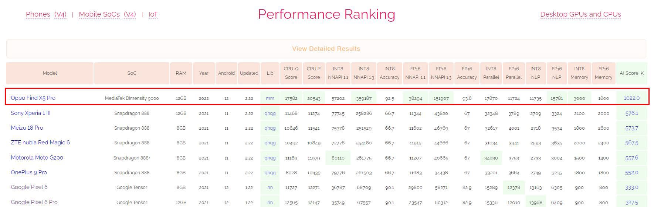Click the 567.5 AI score
The width and height of the screenshot is (654, 207).
(x=631, y=143)
